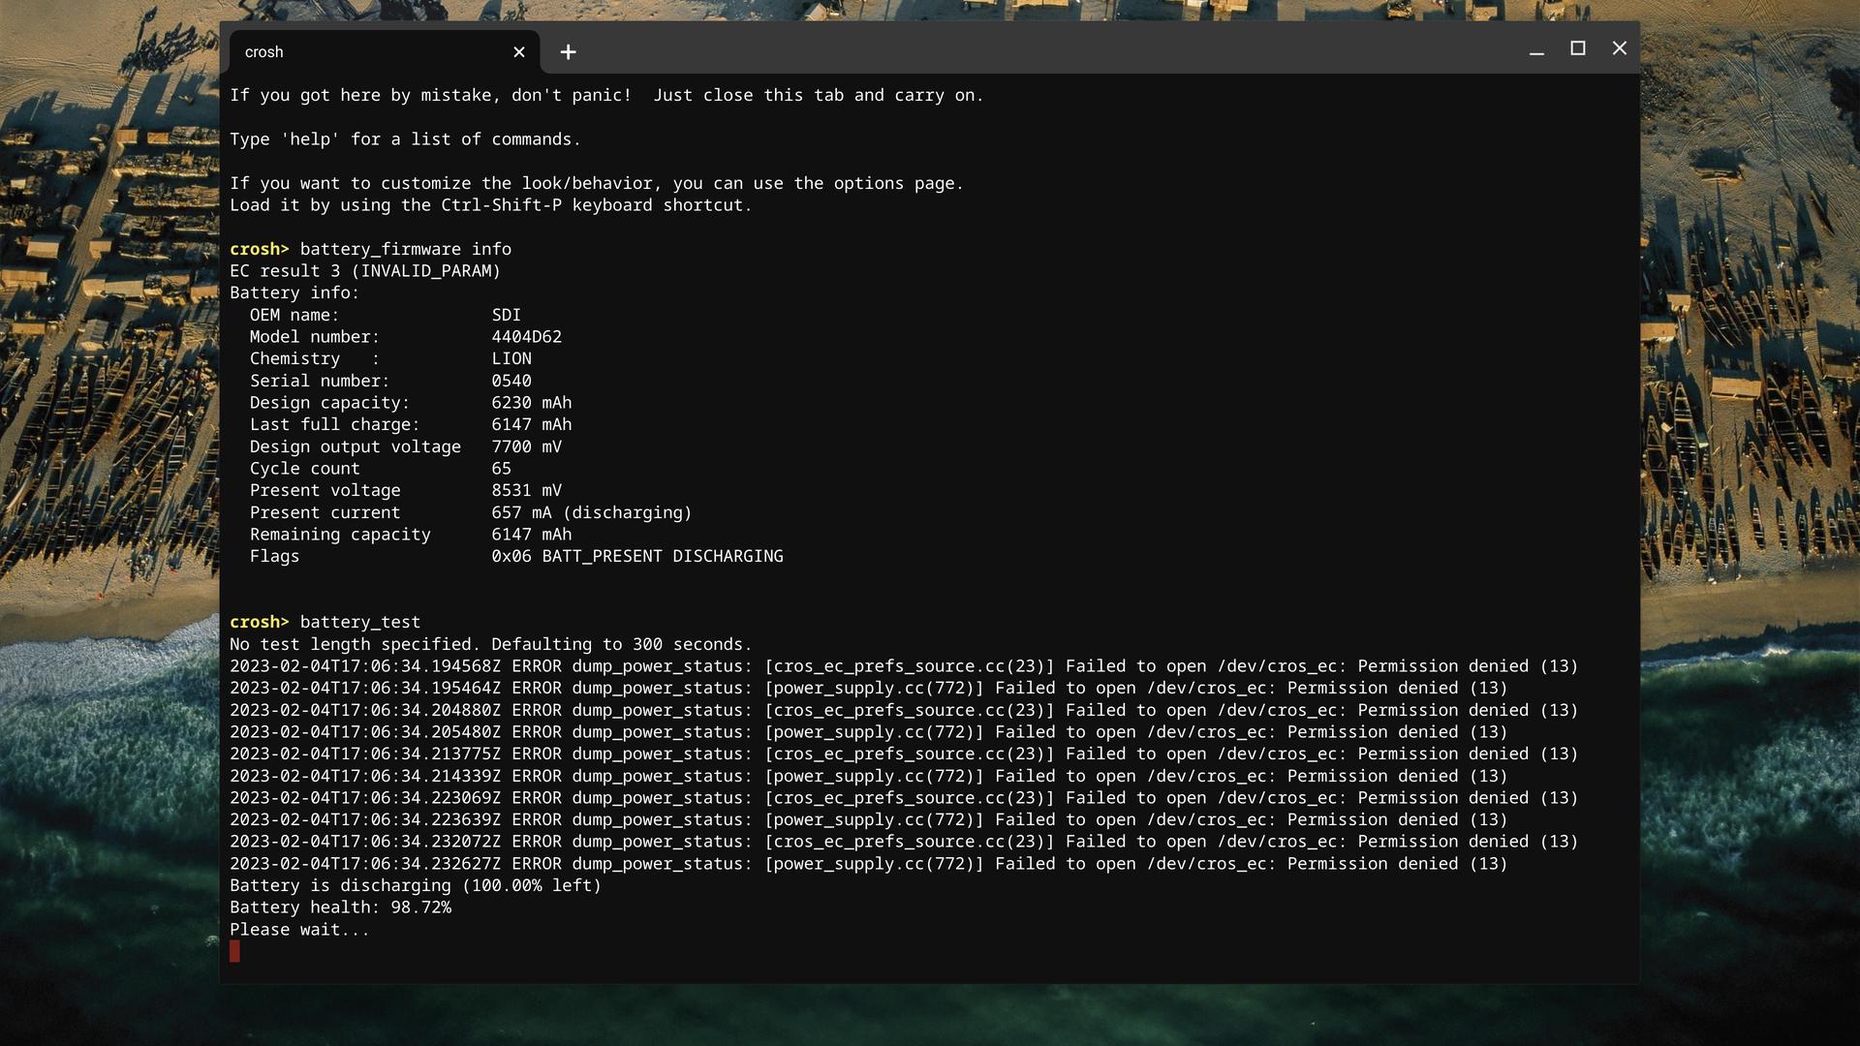Viewport: 1860px width, 1046px height.
Task: Click the Ctrl-Shift-P shortcut text
Action: pyautogui.click(x=501, y=205)
